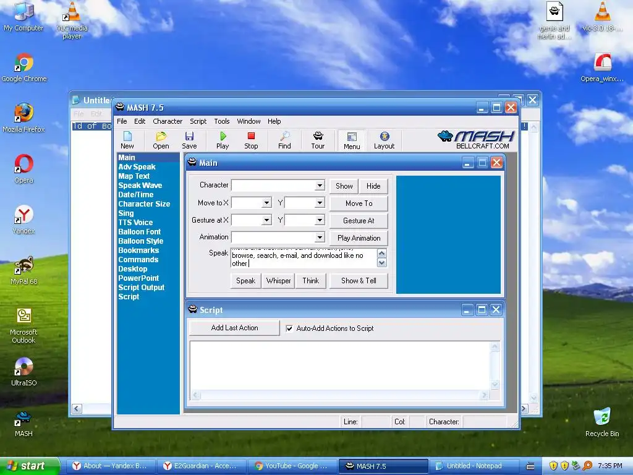Click the Show character button
The width and height of the screenshot is (633, 475).
344,186
